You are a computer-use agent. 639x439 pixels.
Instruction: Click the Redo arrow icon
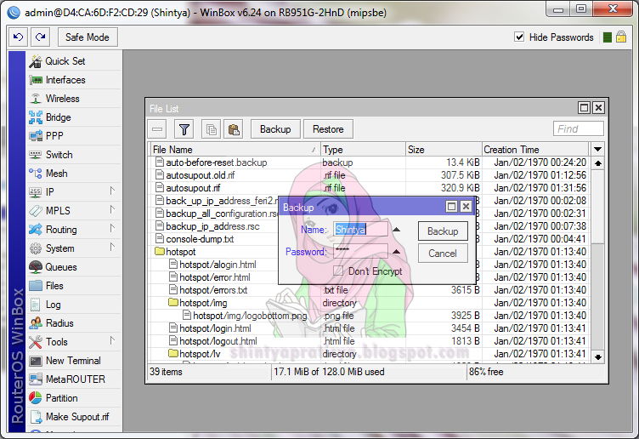(40, 37)
